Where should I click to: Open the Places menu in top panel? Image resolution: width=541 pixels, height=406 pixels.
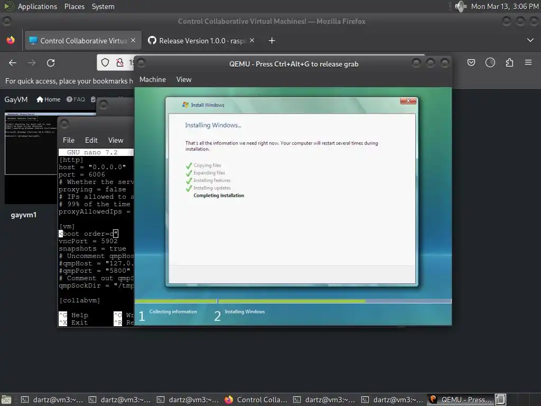pos(74,6)
